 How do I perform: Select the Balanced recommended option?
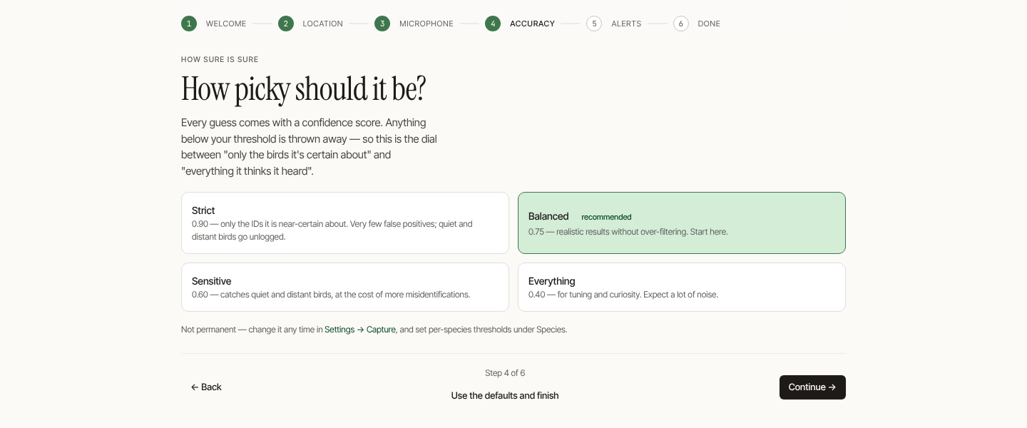click(682, 223)
